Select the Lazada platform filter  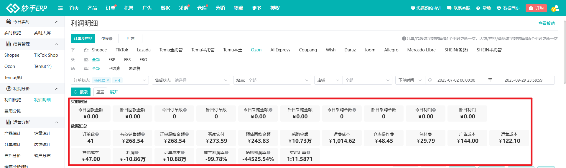click(144, 50)
